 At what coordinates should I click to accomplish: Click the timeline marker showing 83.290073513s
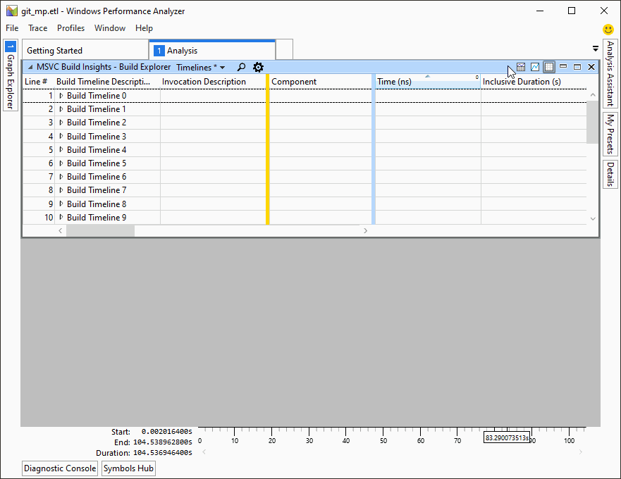pos(507,437)
